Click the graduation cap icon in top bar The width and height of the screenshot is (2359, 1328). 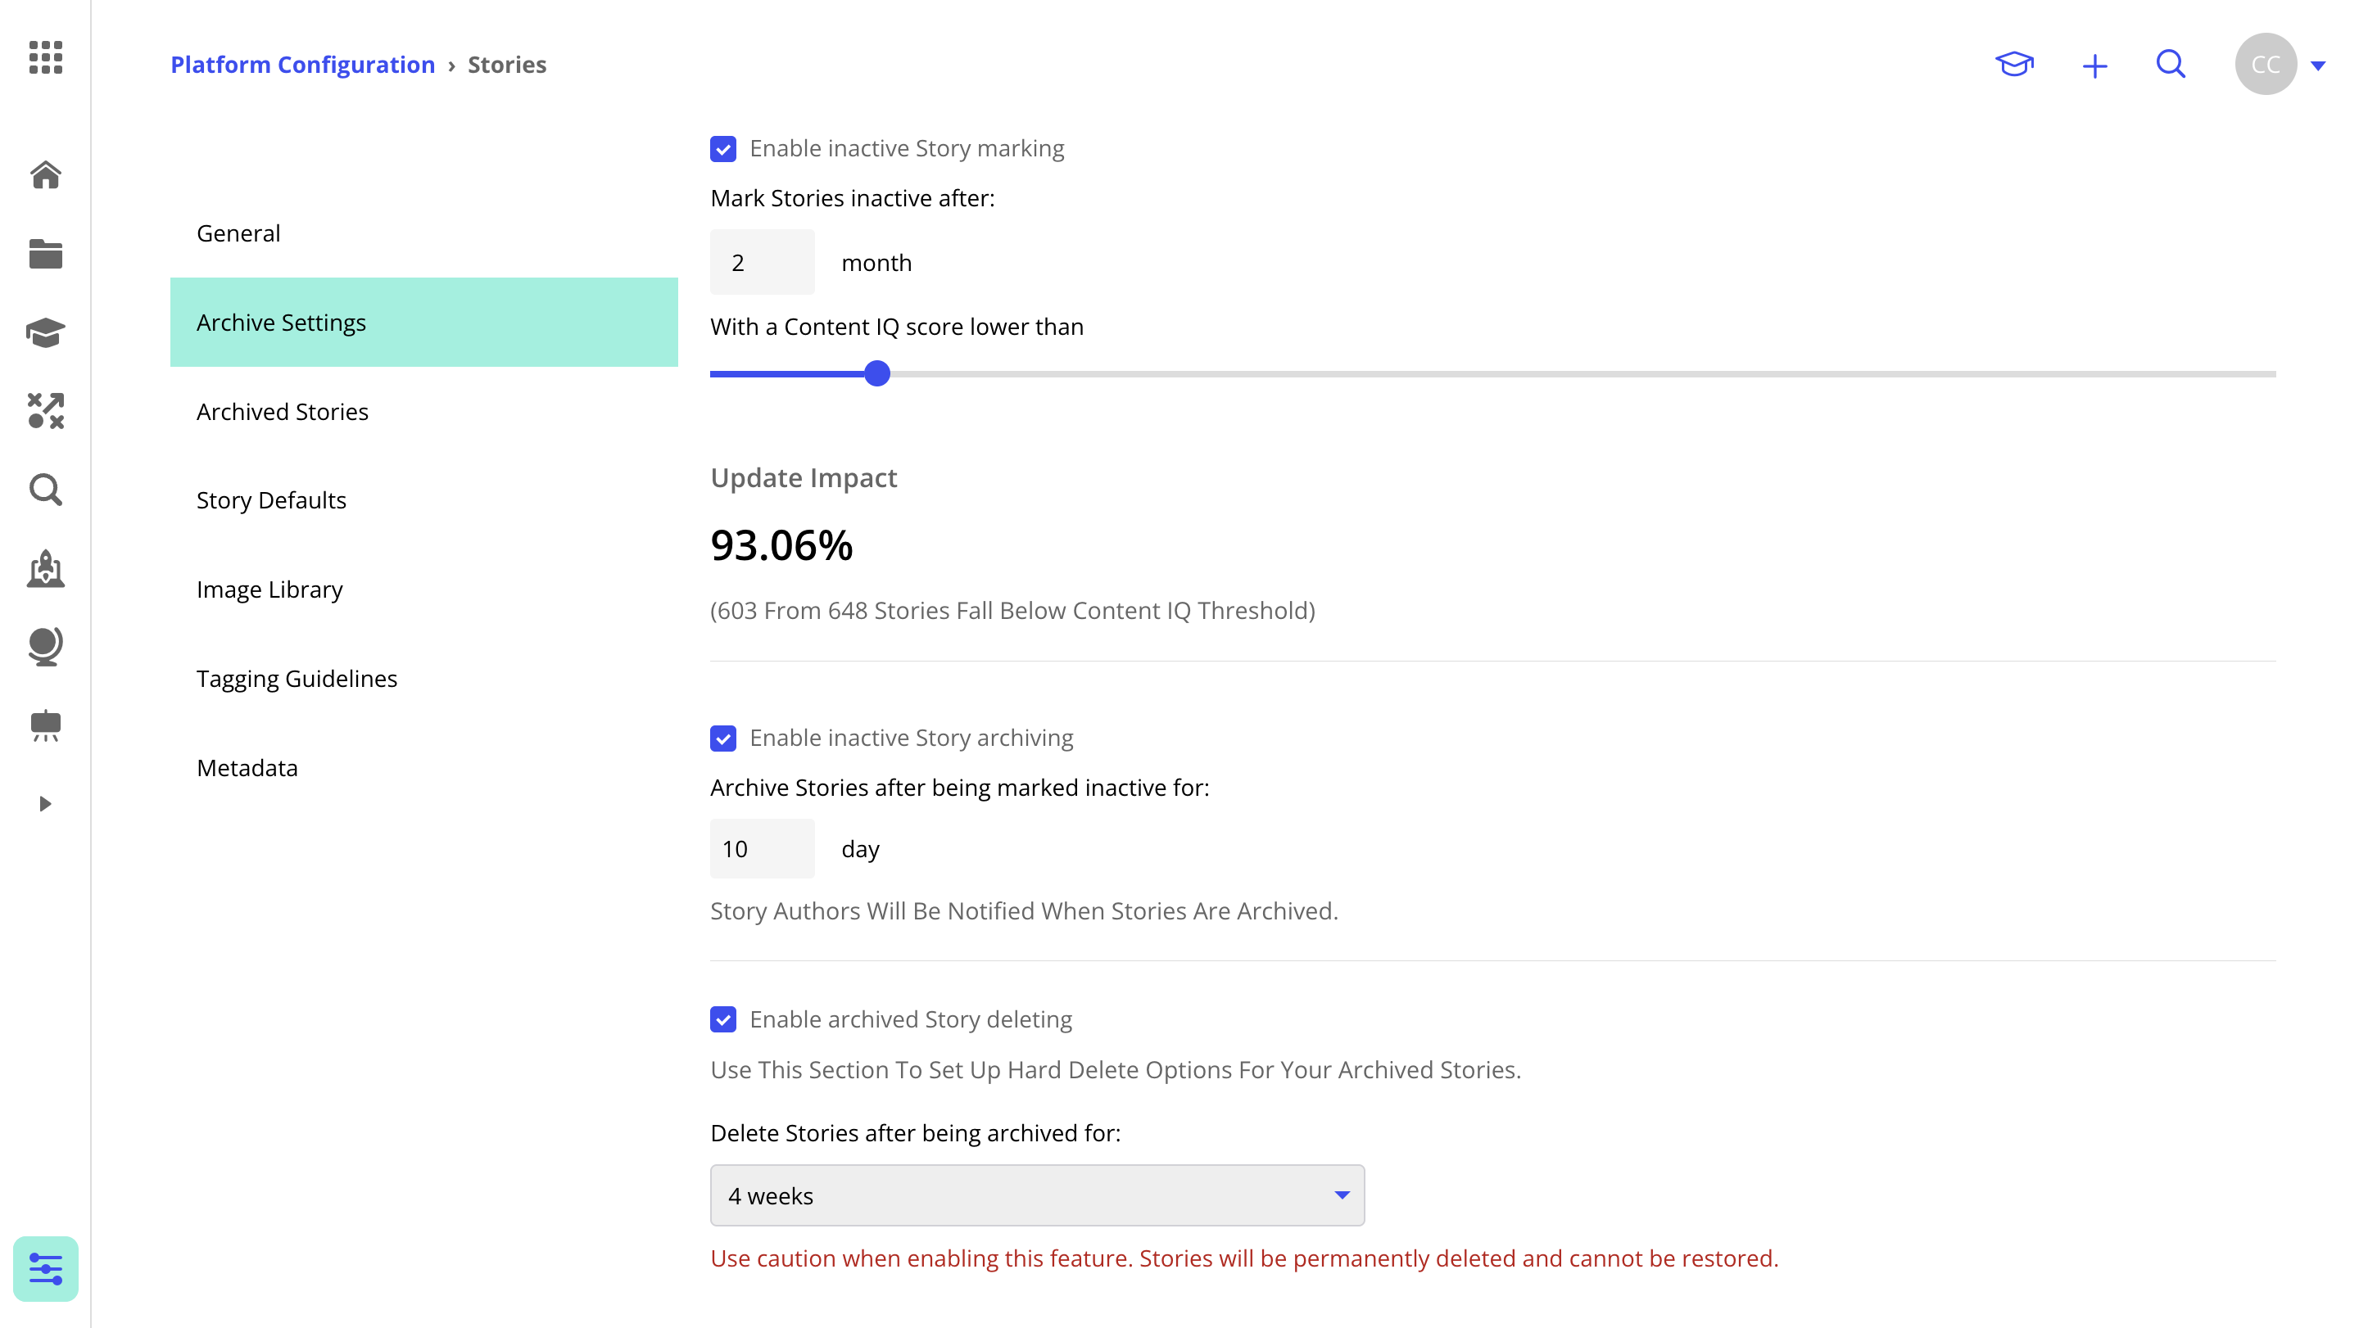click(x=2014, y=64)
